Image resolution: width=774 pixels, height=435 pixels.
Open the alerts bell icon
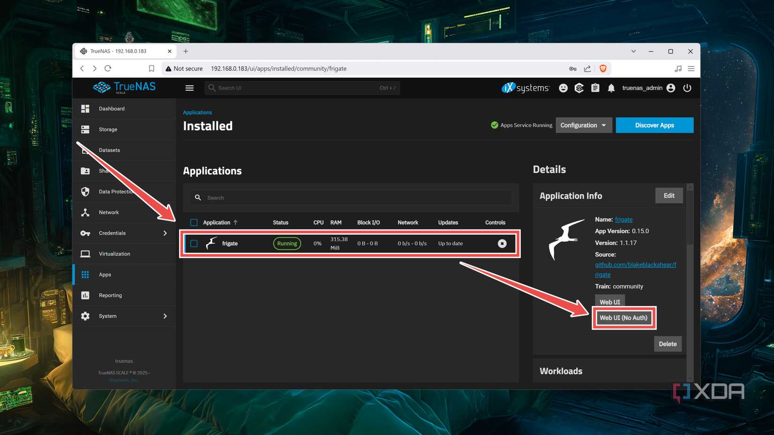(611, 88)
